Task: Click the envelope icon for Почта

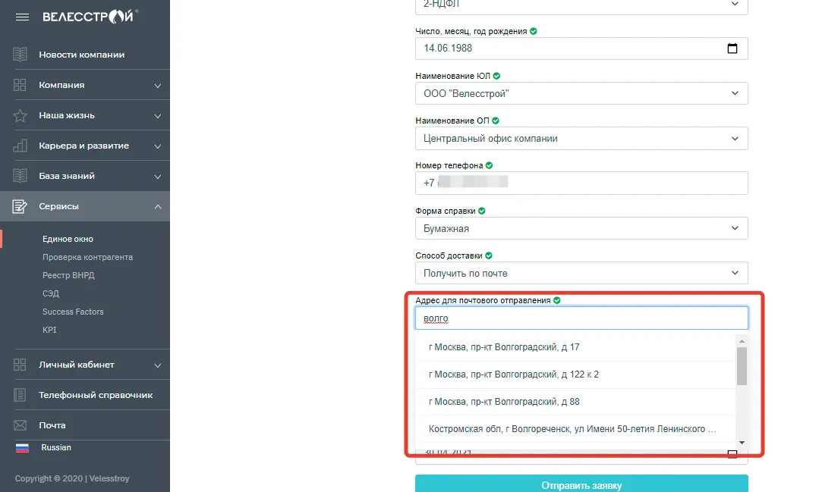Action: tap(20, 425)
